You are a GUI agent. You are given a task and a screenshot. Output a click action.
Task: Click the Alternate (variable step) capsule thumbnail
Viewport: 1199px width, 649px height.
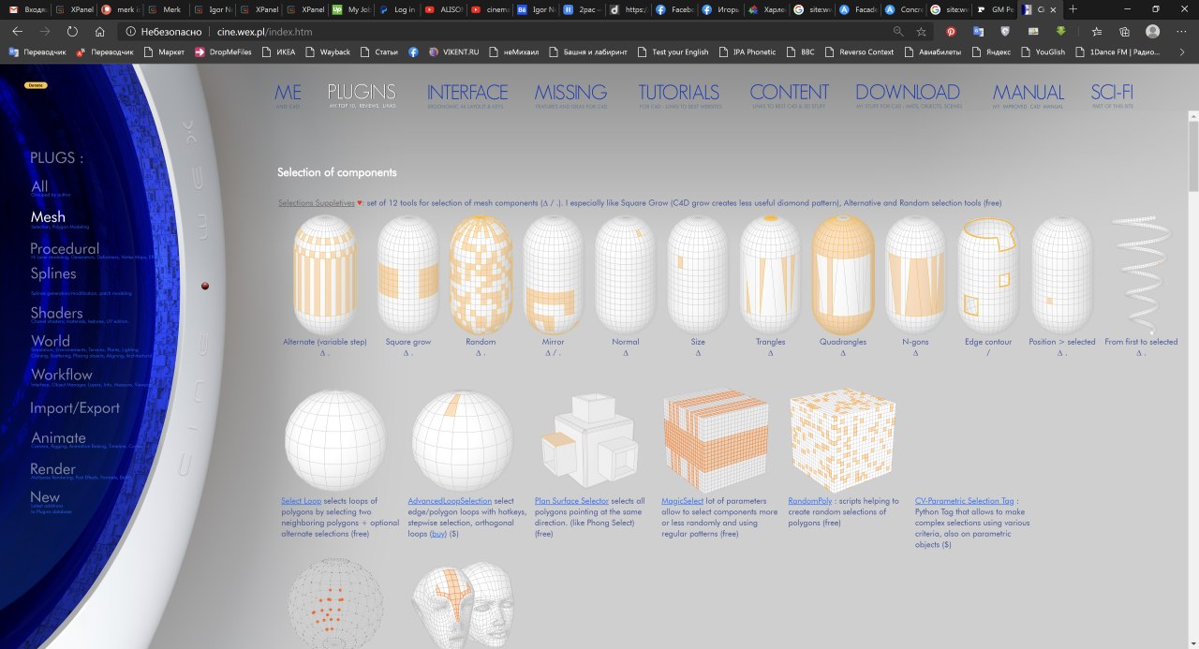(x=325, y=275)
